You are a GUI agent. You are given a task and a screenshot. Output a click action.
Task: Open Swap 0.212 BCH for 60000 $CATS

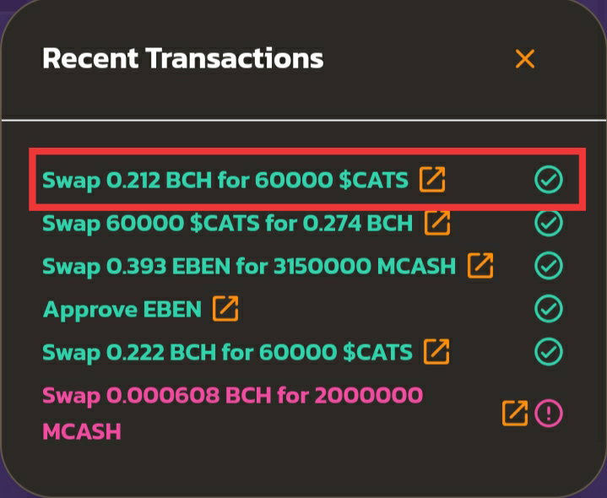(x=225, y=181)
